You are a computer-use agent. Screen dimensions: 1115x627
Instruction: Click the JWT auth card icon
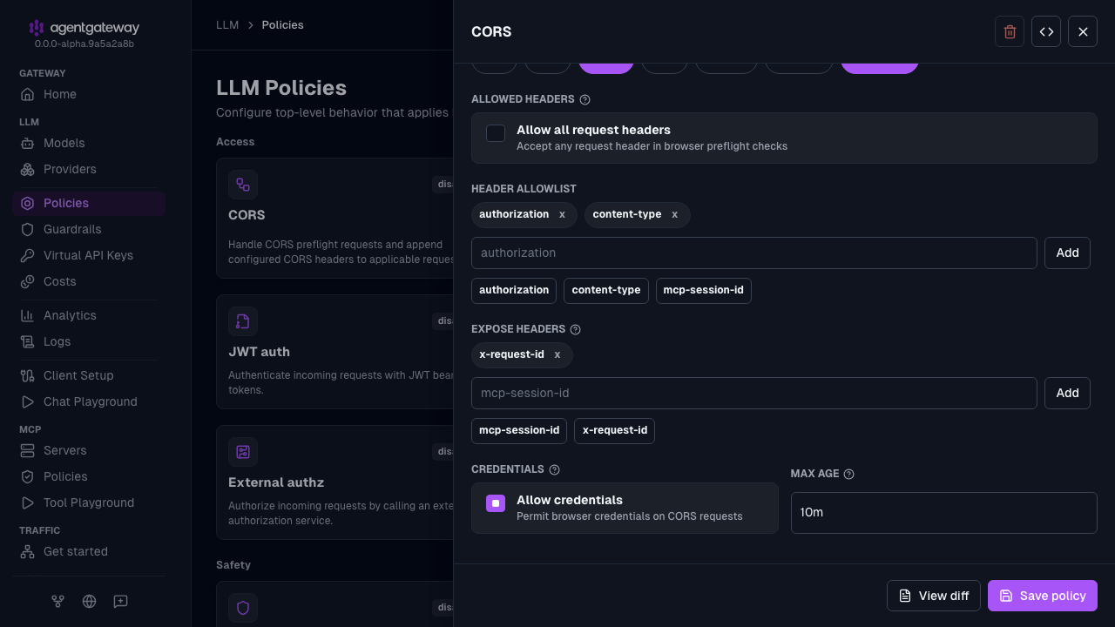pos(243,321)
